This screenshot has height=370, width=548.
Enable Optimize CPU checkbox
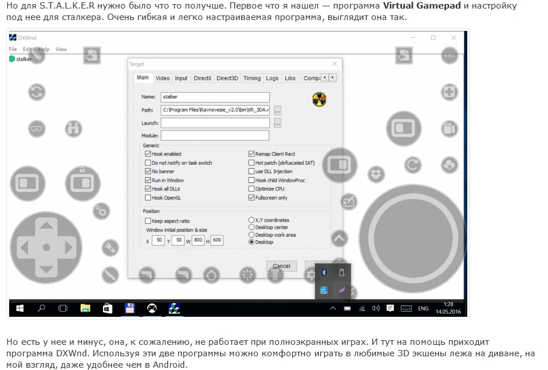coord(251,189)
